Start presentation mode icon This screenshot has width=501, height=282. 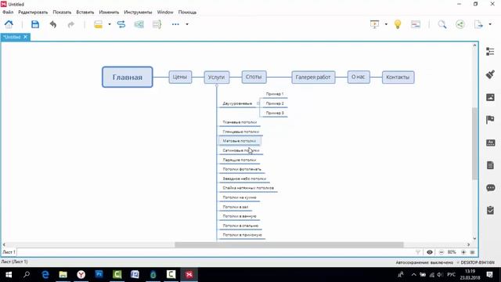374,24
